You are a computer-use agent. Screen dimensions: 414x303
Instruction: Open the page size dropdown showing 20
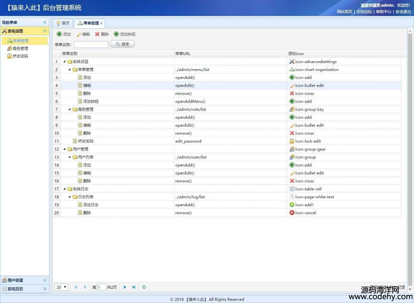[61, 287]
